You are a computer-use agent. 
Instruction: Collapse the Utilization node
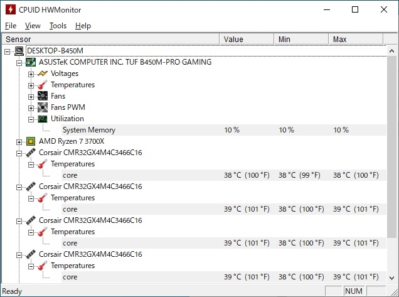[x=31, y=119]
